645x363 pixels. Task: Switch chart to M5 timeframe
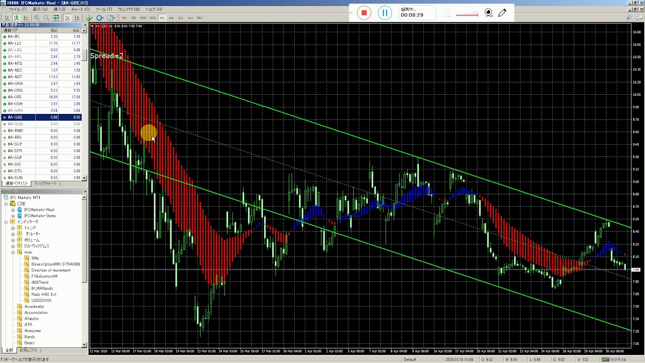coord(134,18)
